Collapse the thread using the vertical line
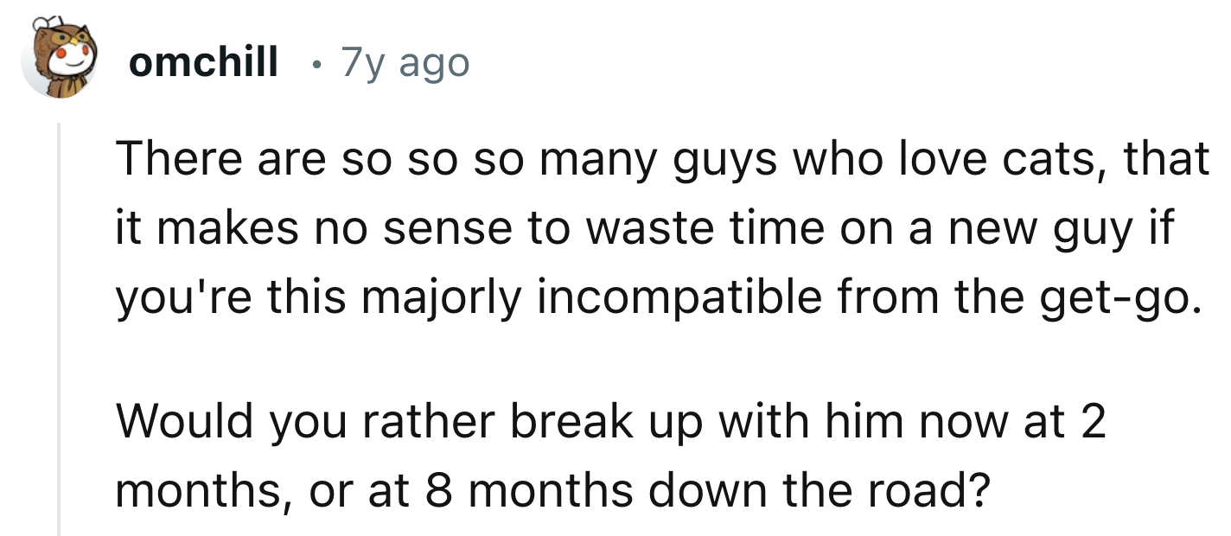Screen dimensions: 1231x536 pos(59,329)
